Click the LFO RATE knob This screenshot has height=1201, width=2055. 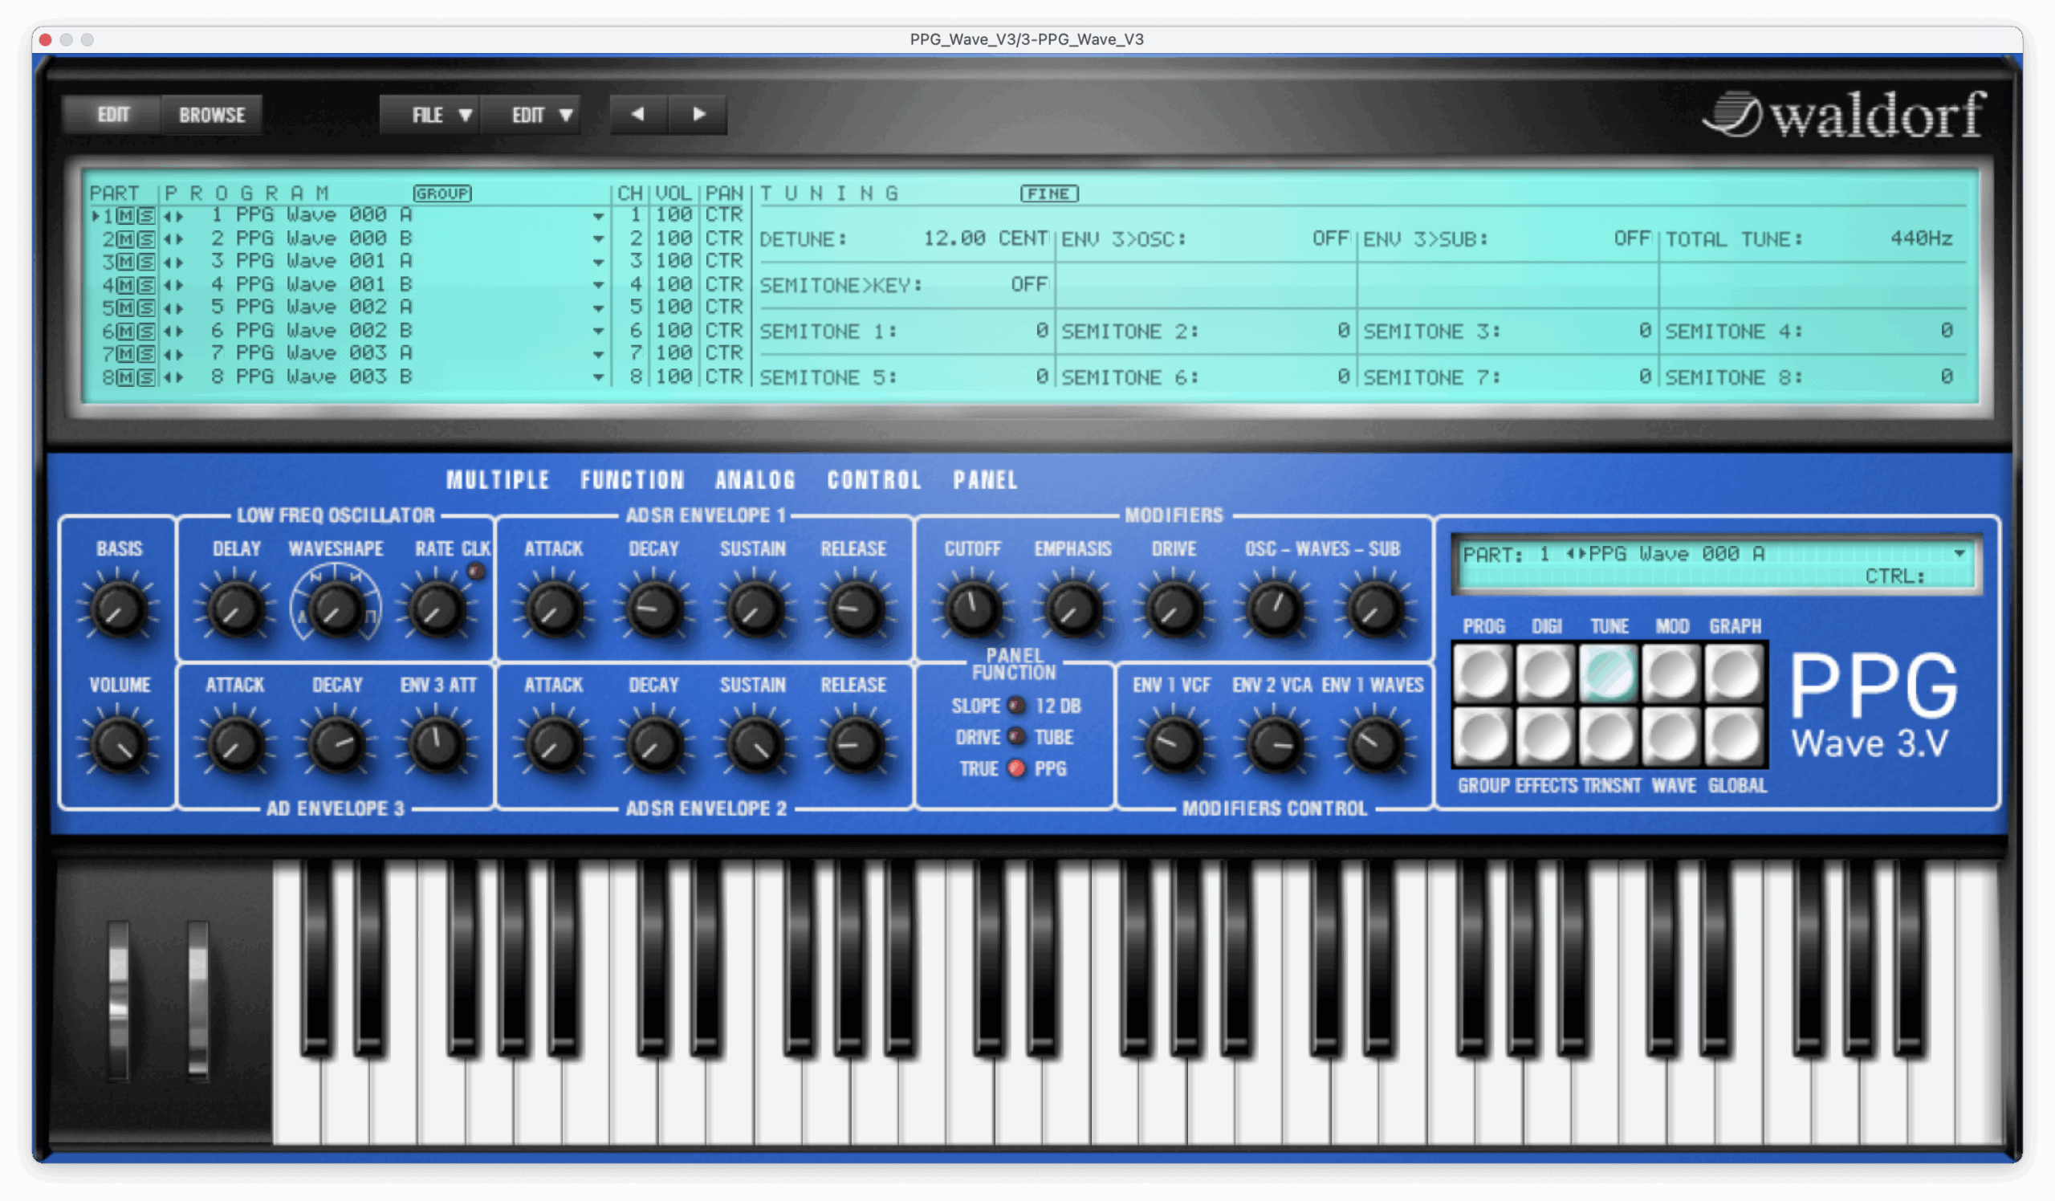pyautogui.click(x=436, y=609)
